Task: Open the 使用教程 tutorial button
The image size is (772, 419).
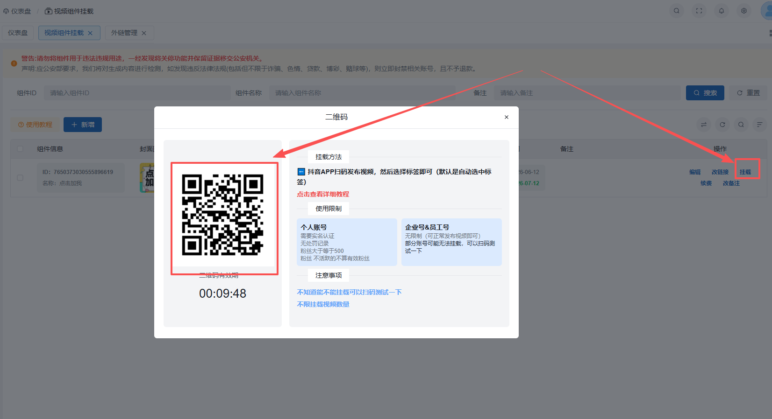Action: click(x=35, y=125)
